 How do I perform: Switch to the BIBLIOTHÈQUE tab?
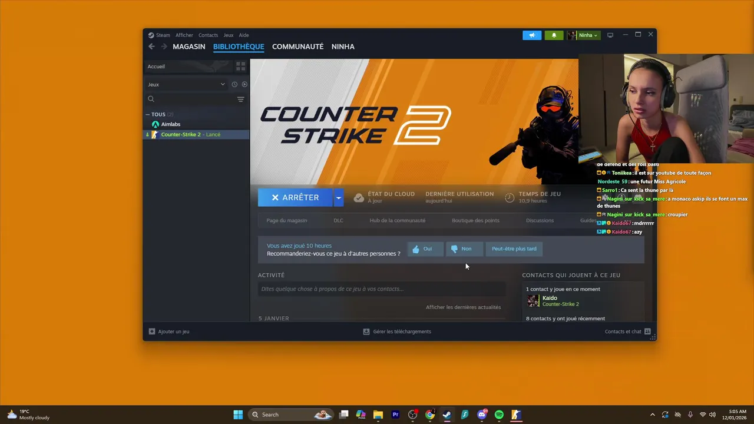(x=239, y=47)
